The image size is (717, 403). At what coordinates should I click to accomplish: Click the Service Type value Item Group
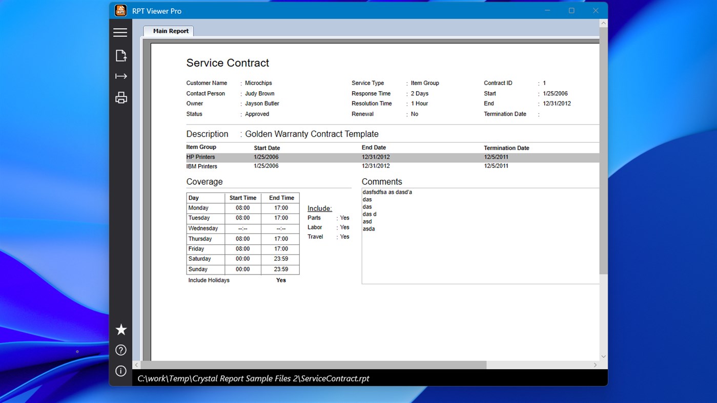pos(425,83)
